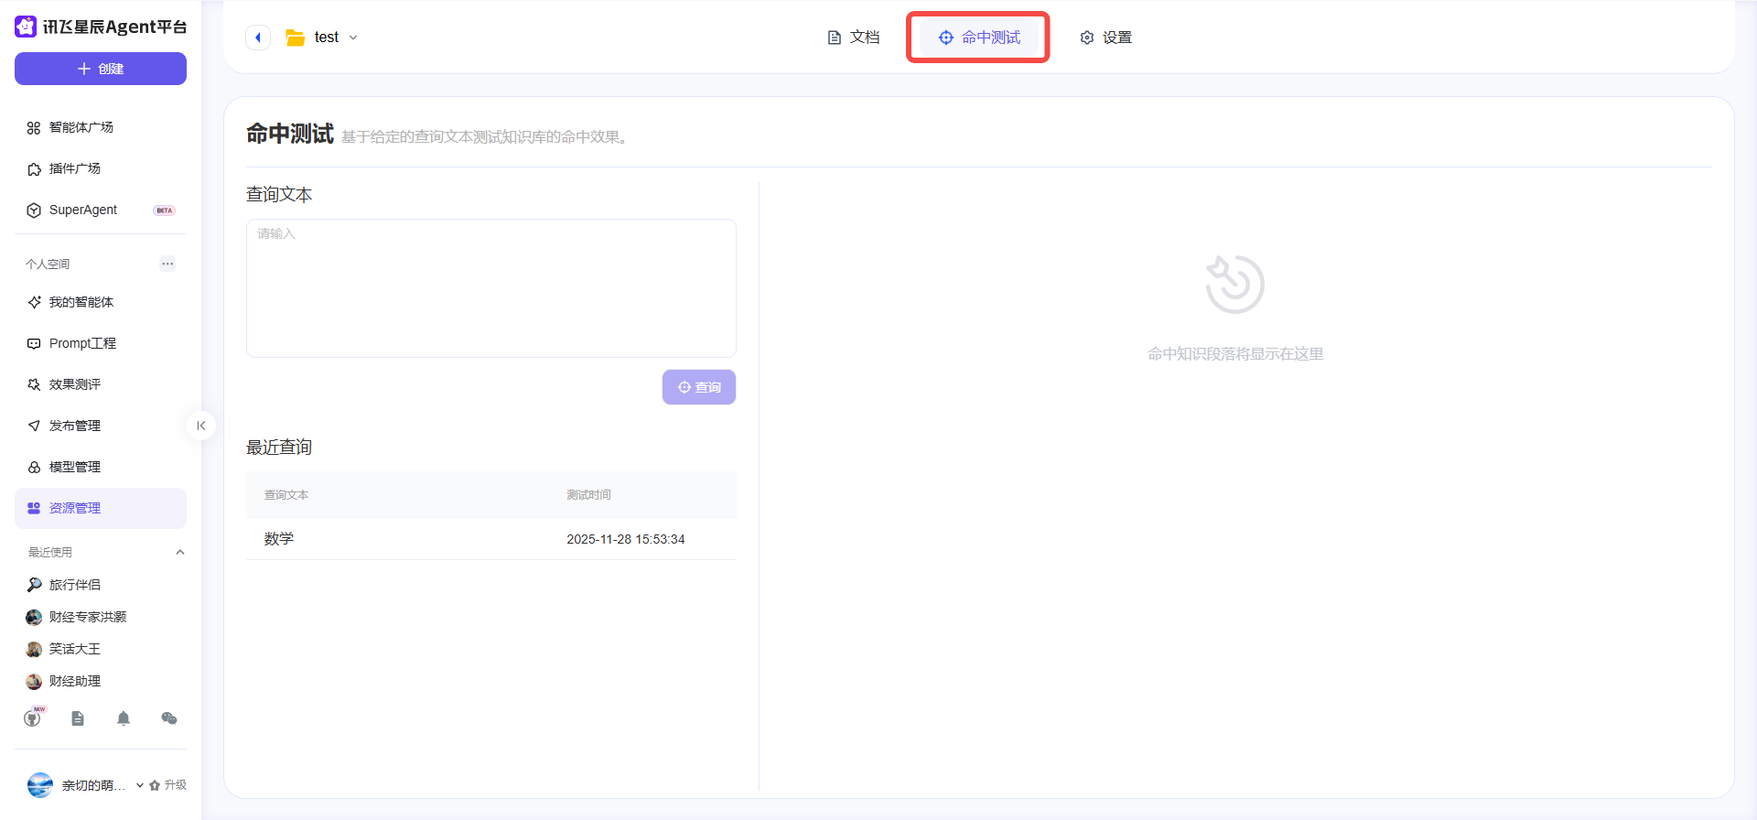Select the 命中测试 tab

(x=978, y=38)
